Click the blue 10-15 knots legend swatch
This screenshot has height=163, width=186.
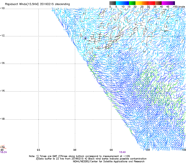tap(126, 3)
